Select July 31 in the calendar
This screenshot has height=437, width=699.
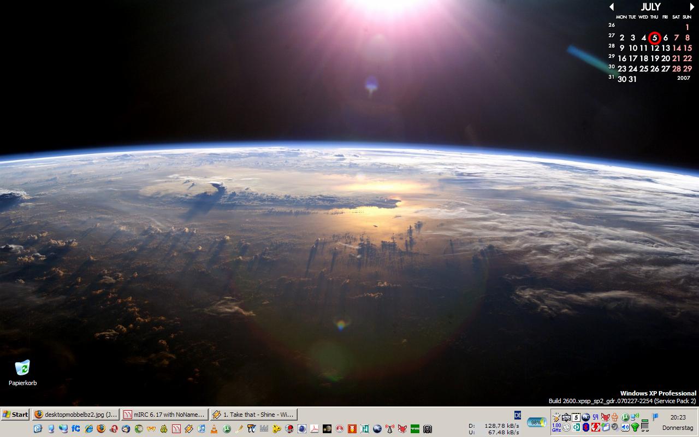[632, 79]
